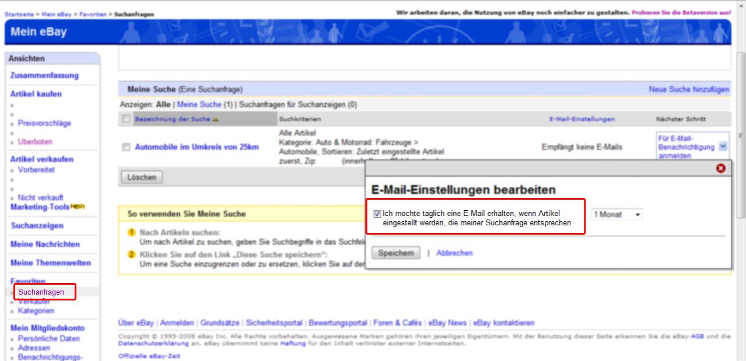Select 'Nicht verkauft' in sidebar

(41, 197)
